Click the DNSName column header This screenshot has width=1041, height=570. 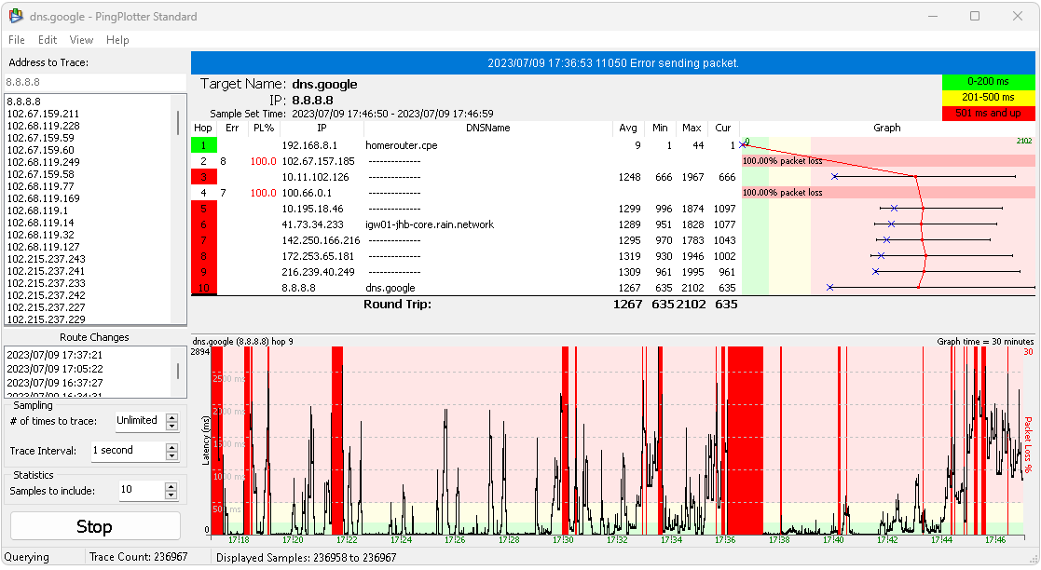tap(488, 129)
